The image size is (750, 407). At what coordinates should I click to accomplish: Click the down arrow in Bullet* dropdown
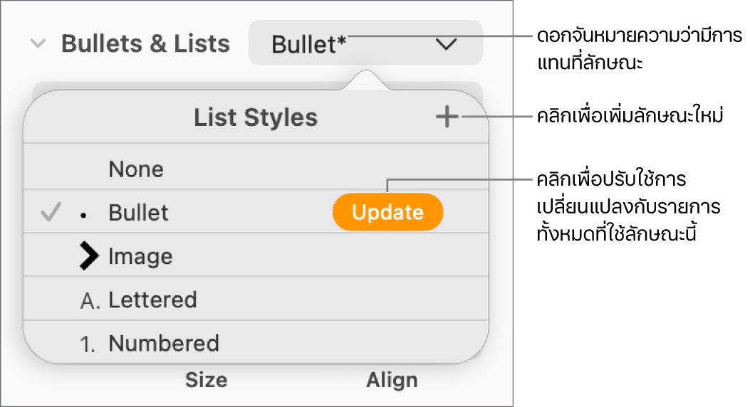tap(447, 44)
